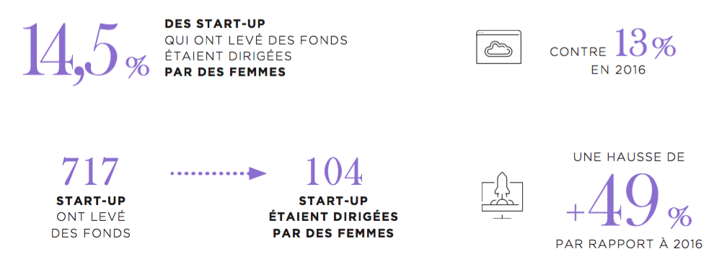Click the purple 104 number

coord(334,172)
